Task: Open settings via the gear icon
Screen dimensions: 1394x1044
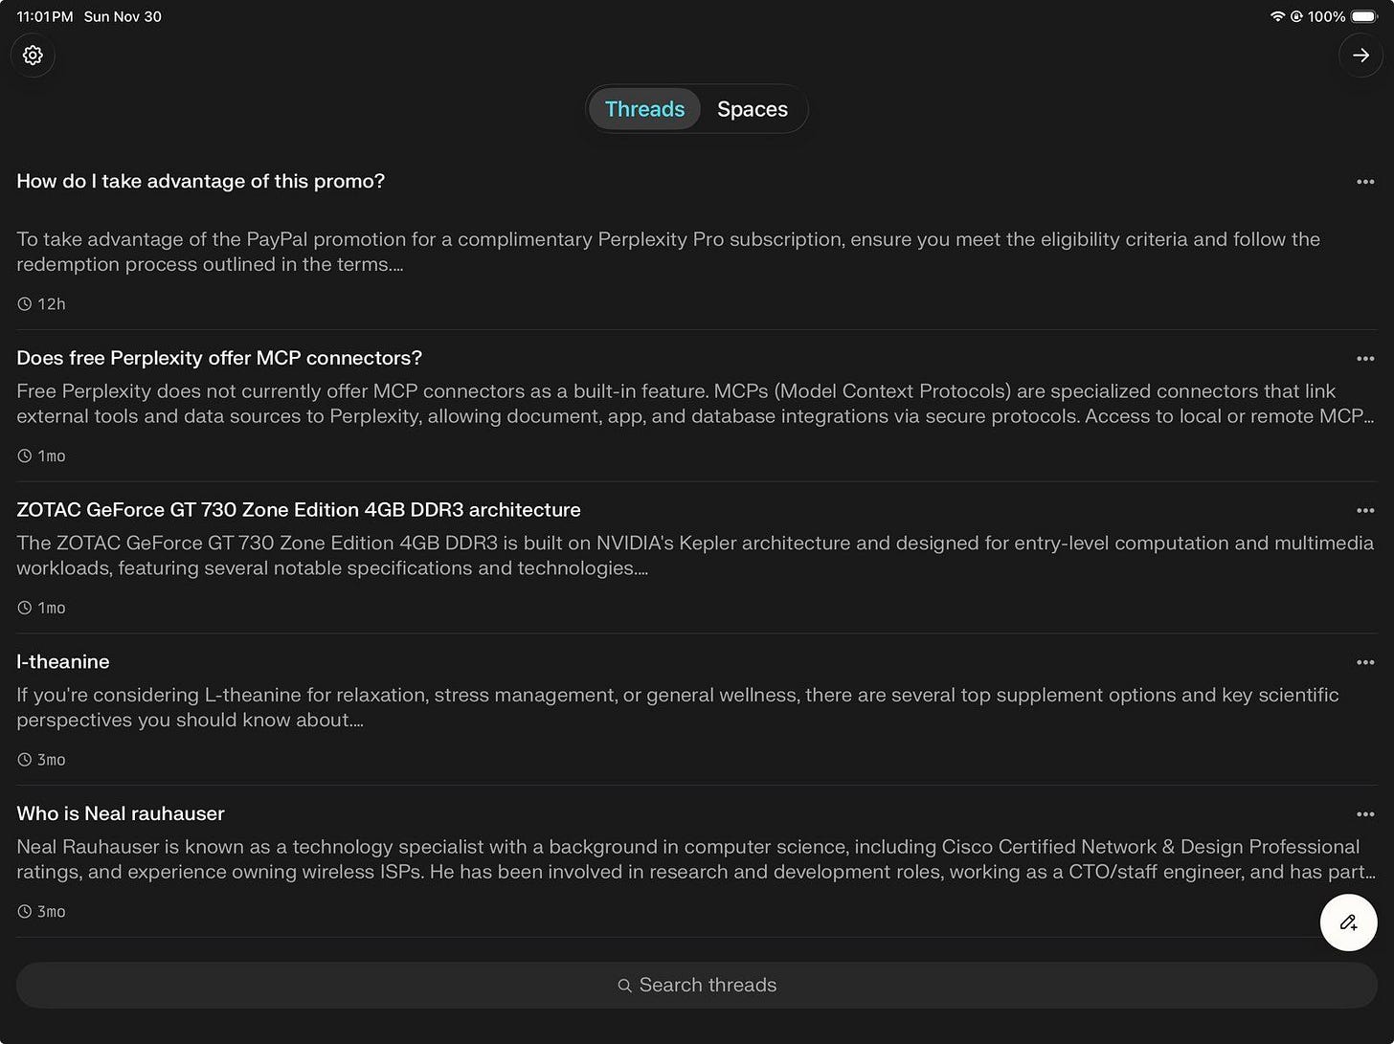Action: (x=33, y=56)
